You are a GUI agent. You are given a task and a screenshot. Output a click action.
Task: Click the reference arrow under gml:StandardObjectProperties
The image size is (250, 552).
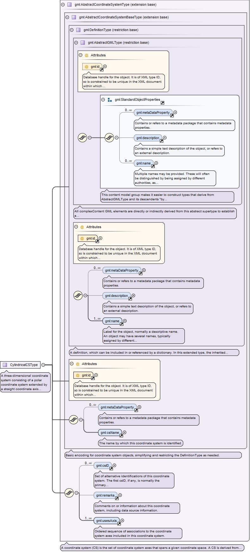coord(162,103)
